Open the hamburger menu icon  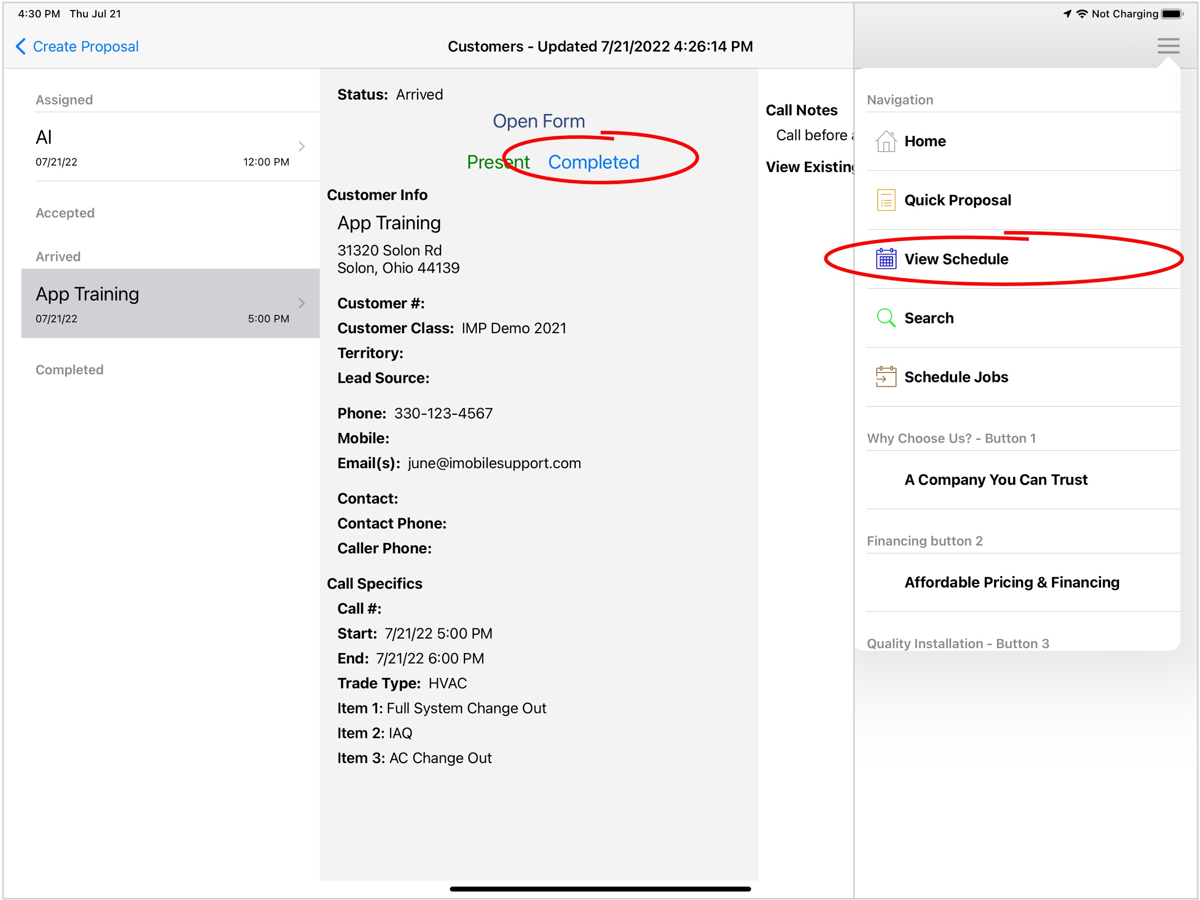coord(1168,46)
